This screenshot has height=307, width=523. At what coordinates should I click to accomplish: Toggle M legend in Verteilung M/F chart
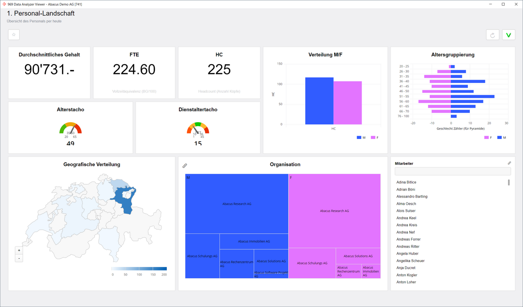pos(362,138)
